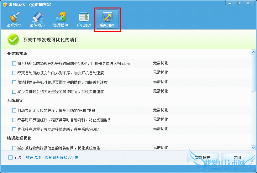
Task: Check 改变启动所必须文件的排列顺序 option
Action: pyautogui.click(x=14, y=73)
